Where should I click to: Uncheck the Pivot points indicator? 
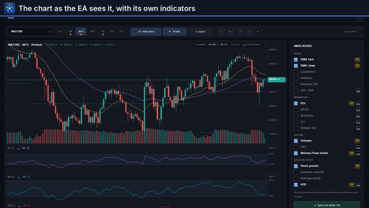coord(296,166)
